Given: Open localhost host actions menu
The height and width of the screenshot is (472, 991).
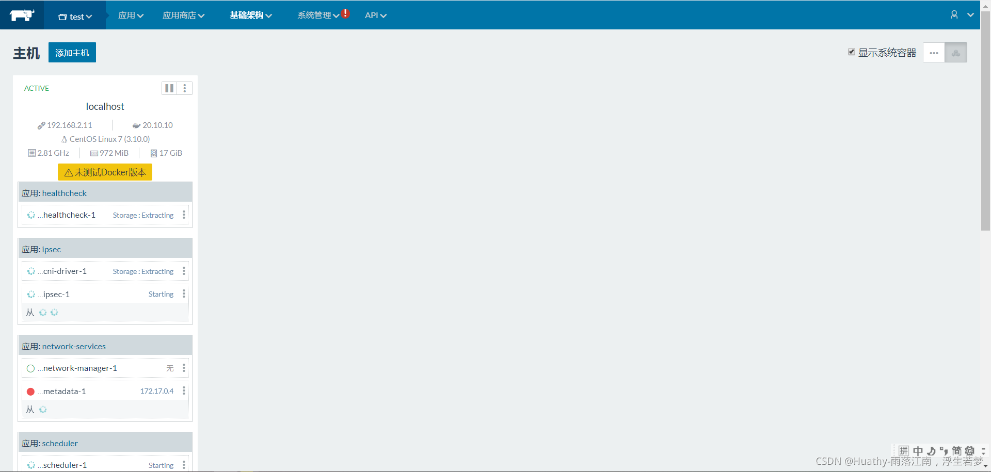Looking at the screenshot, I should (185, 88).
